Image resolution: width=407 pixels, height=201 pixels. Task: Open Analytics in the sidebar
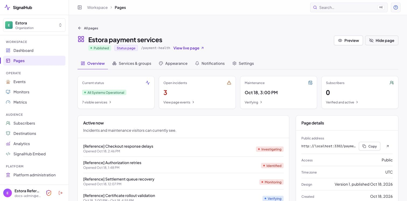tap(34, 144)
